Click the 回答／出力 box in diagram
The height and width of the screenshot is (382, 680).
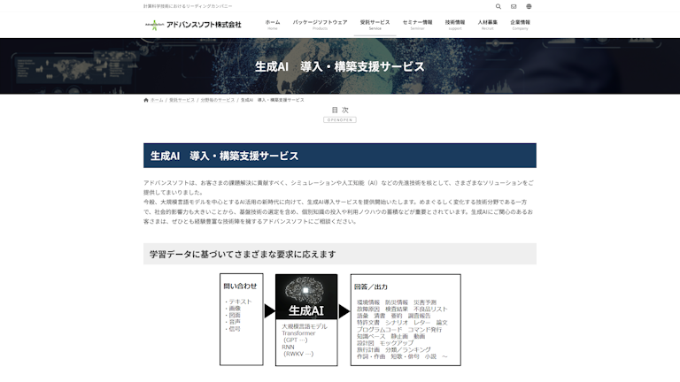click(406, 319)
